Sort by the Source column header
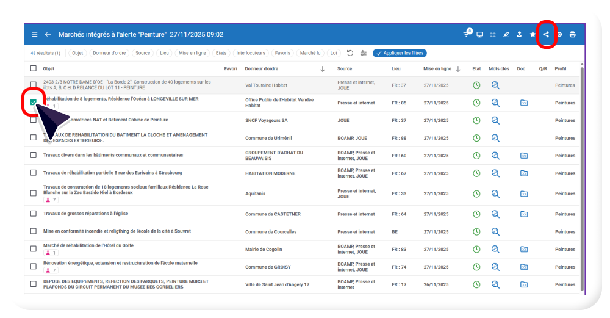This screenshot has height=318, width=610. pyautogui.click(x=344, y=69)
